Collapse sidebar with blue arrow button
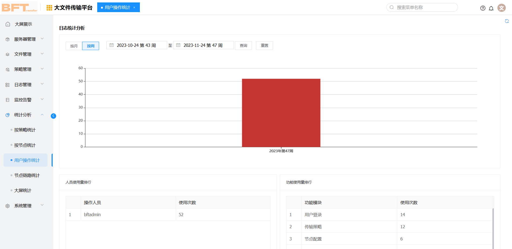The width and height of the screenshot is (512, 249). 53,116
